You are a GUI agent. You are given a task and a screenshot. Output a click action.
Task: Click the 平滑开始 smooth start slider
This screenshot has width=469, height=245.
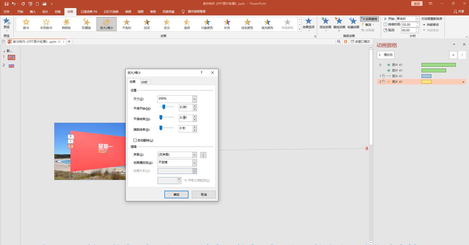point(166,107)
